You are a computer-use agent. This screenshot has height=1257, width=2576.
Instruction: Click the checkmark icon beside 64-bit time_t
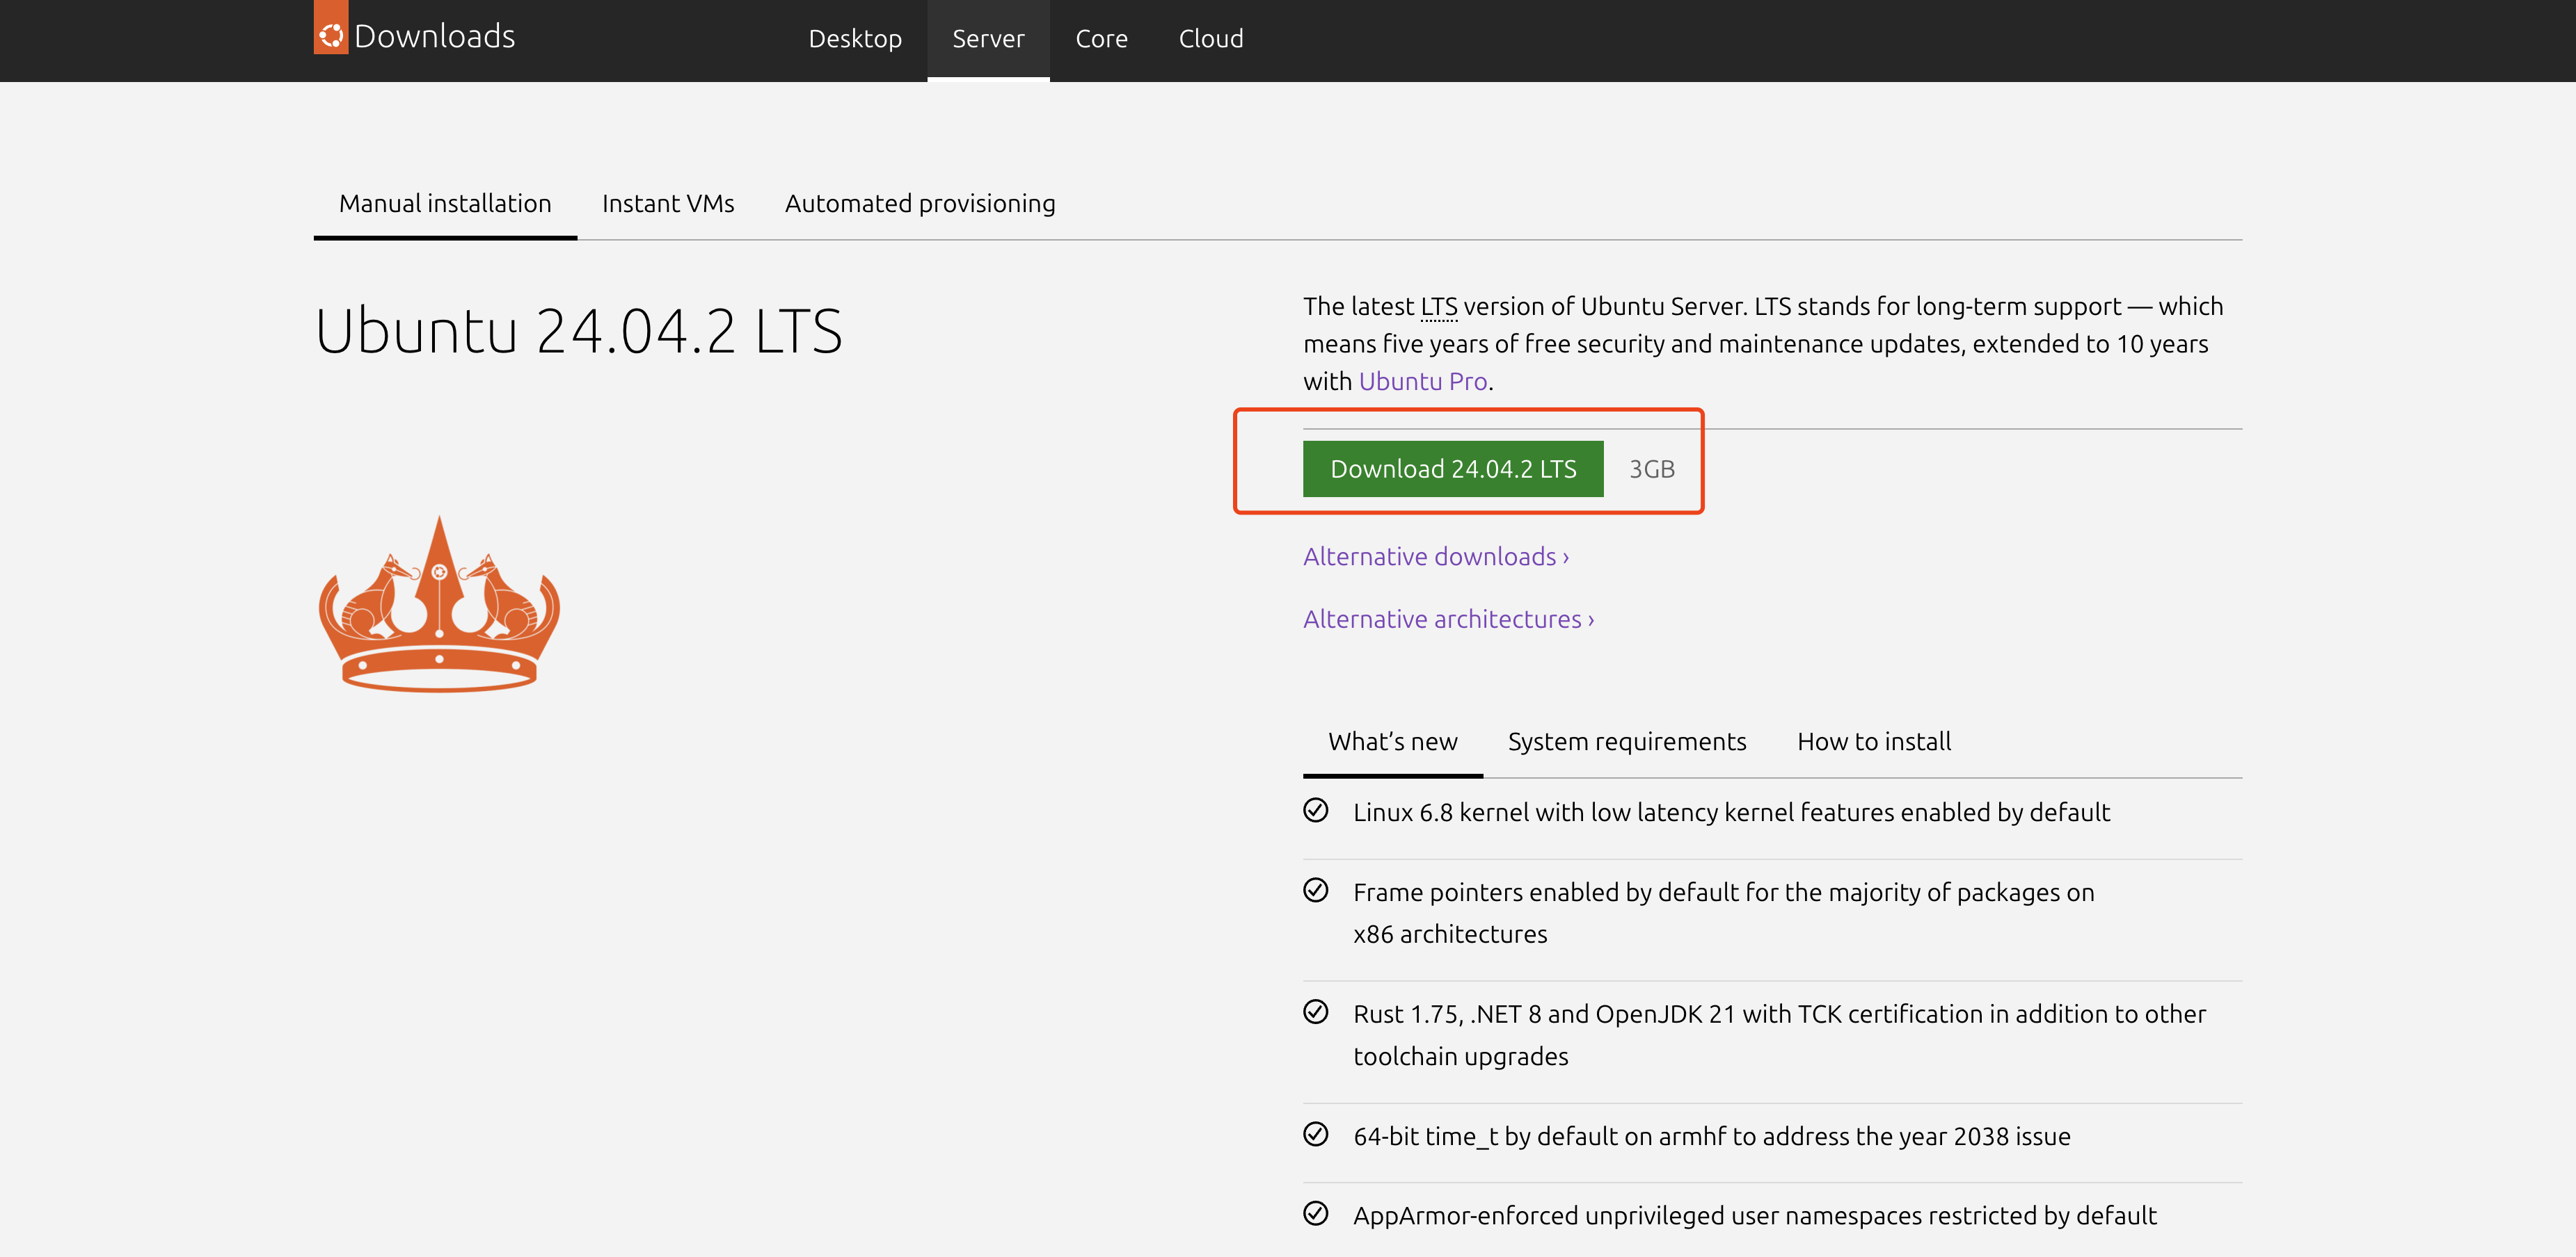1316,1134
